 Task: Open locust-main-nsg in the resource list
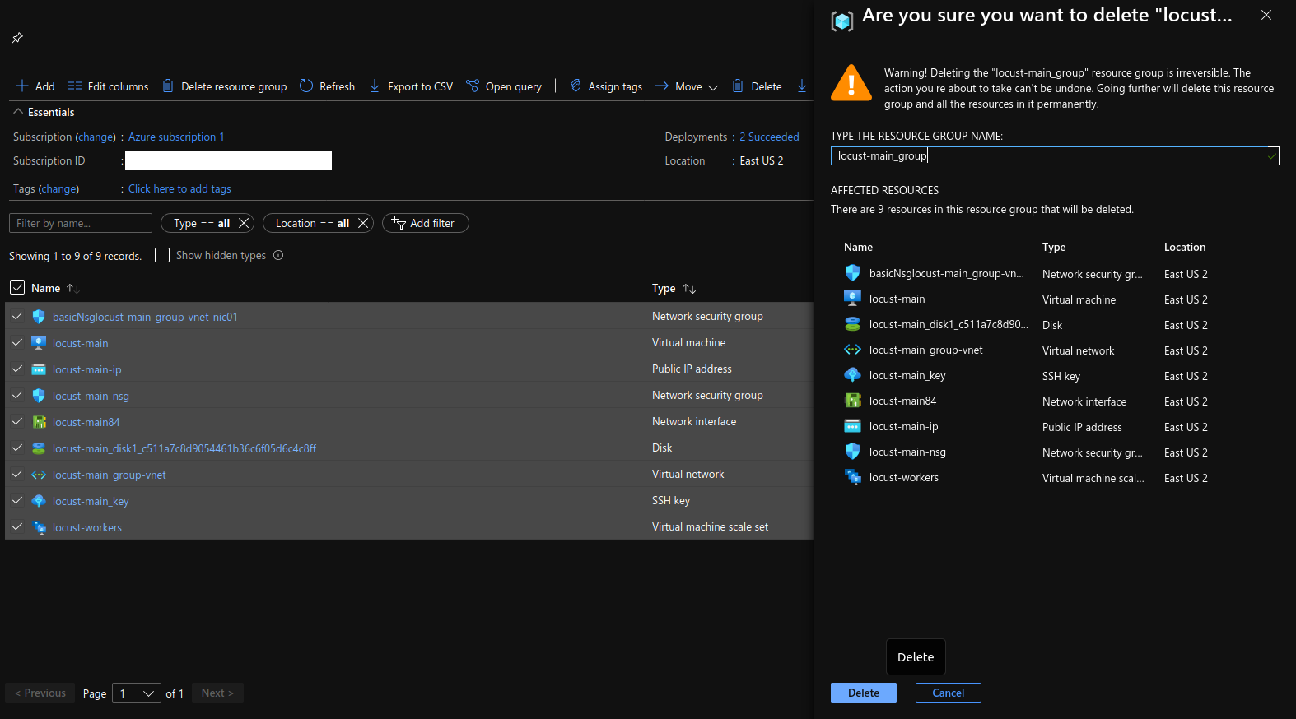click(x=91, y=396)
